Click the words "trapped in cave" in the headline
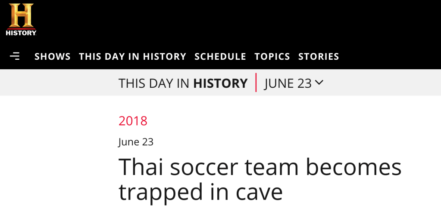The image size is (441, 221). point(200,192)
